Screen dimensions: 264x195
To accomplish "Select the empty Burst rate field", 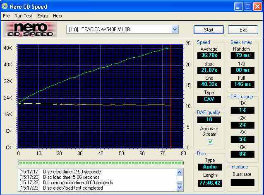I will click(x=242, y=182).
